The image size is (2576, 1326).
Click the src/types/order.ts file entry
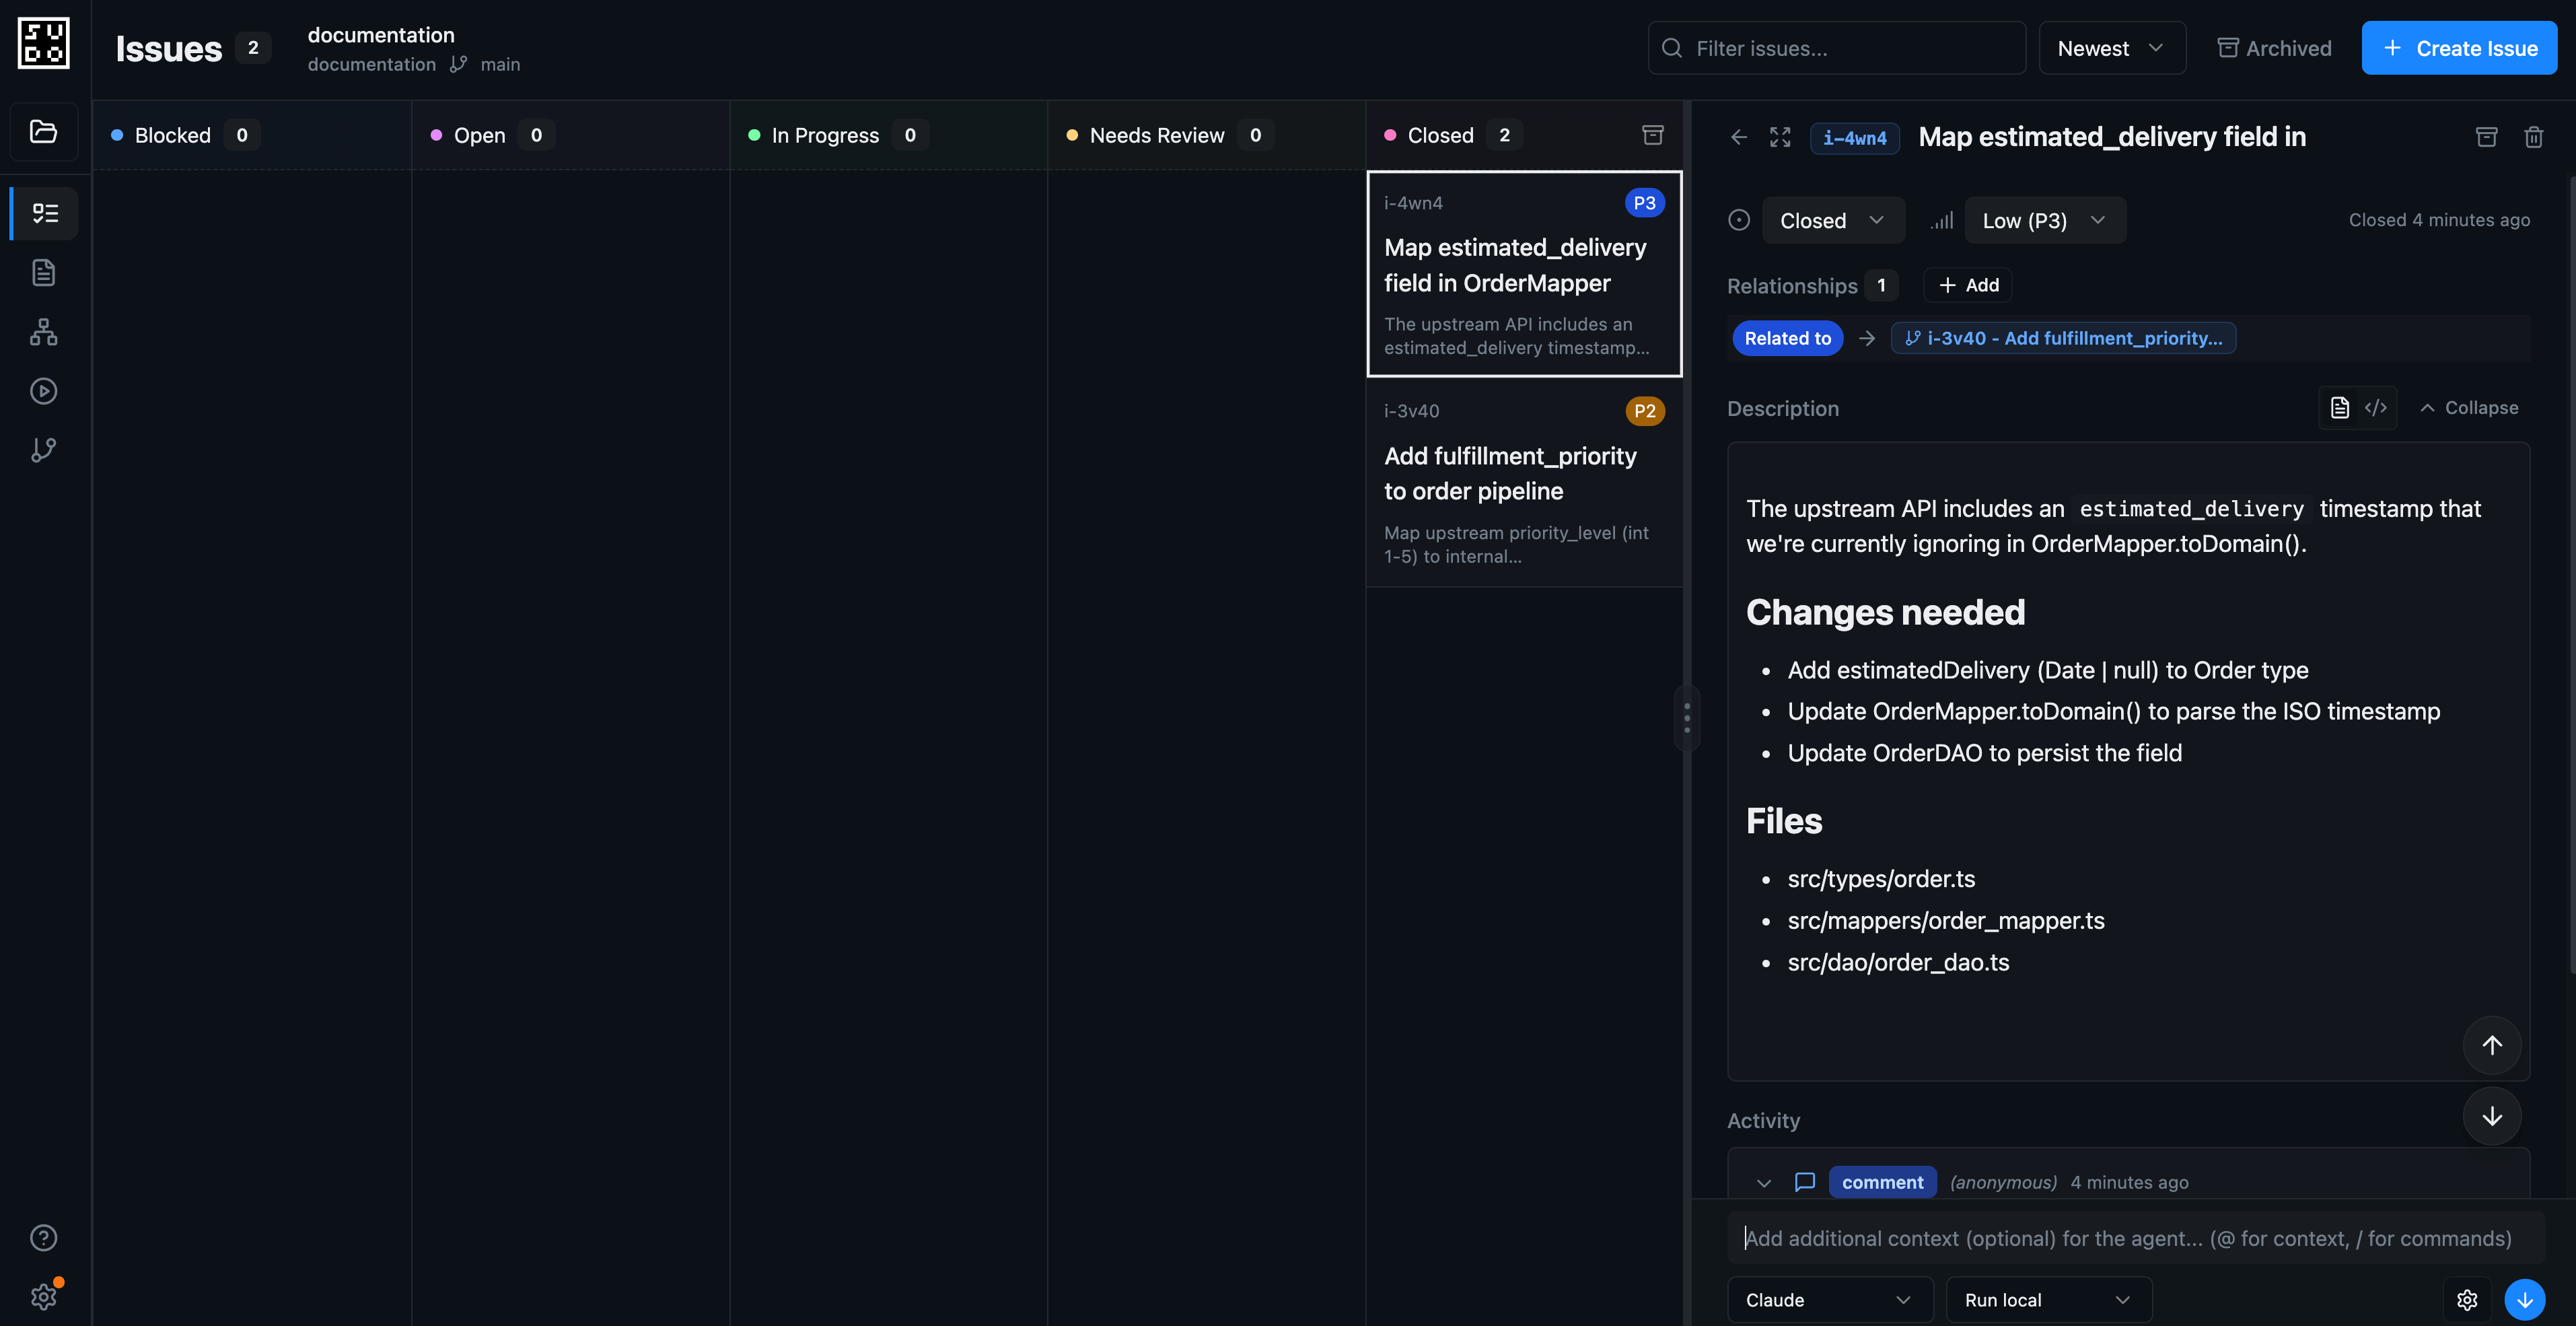pyautogui.click(x=1881, y=879)
